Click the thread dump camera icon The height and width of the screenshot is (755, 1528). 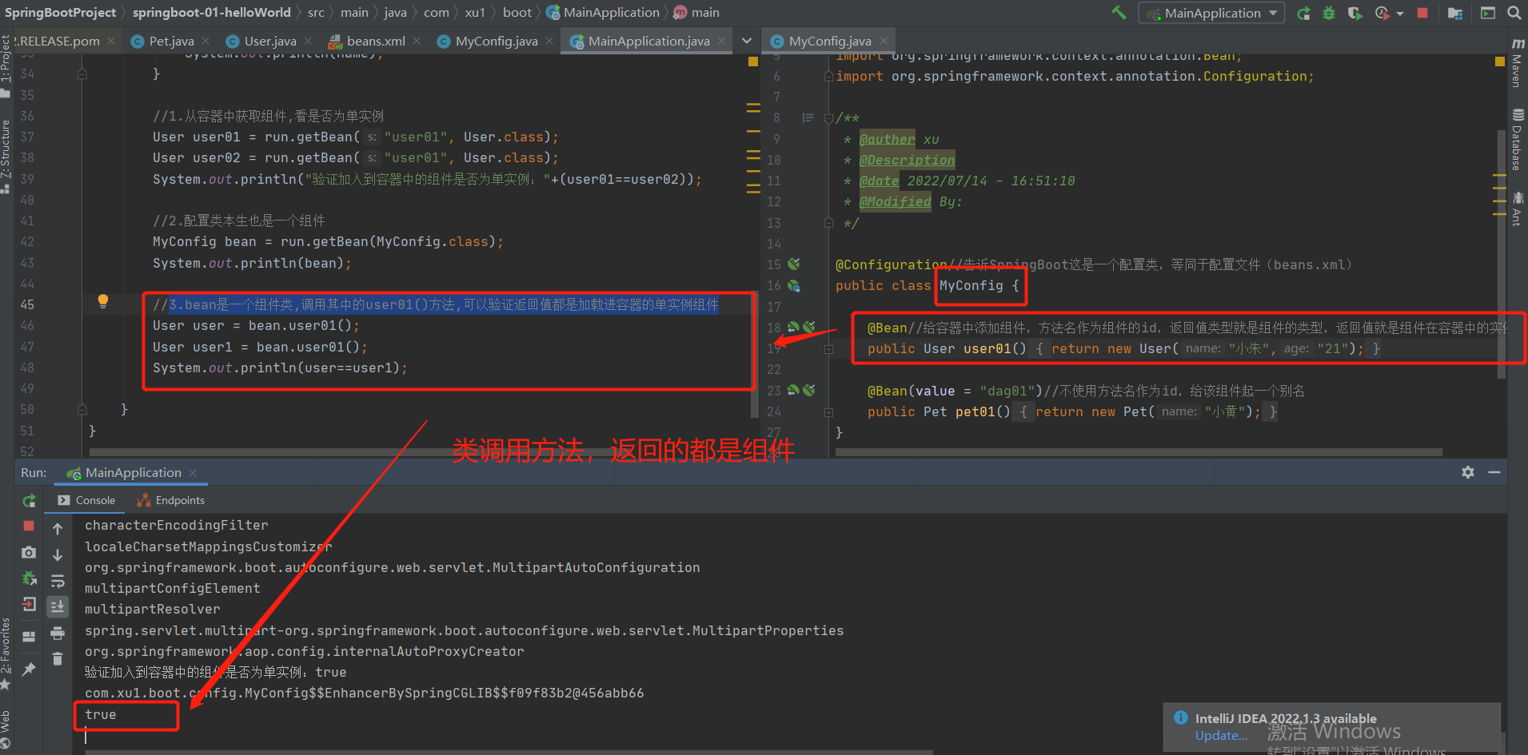point(29,552)
